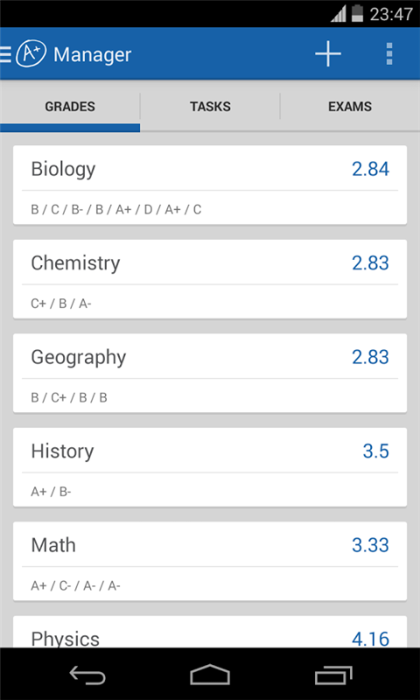Screen dimensions: 420x700
Task: Open the Math subject card
Action: tap(210, 562)
